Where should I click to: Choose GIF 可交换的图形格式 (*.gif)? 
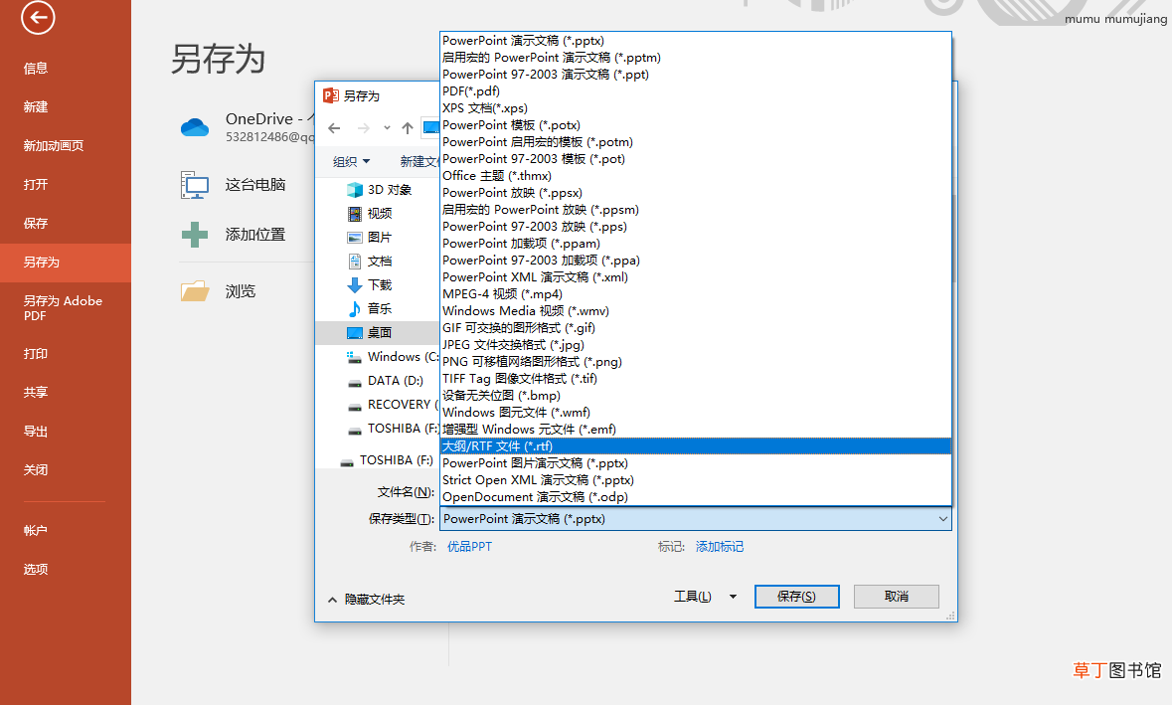(695, 328)
